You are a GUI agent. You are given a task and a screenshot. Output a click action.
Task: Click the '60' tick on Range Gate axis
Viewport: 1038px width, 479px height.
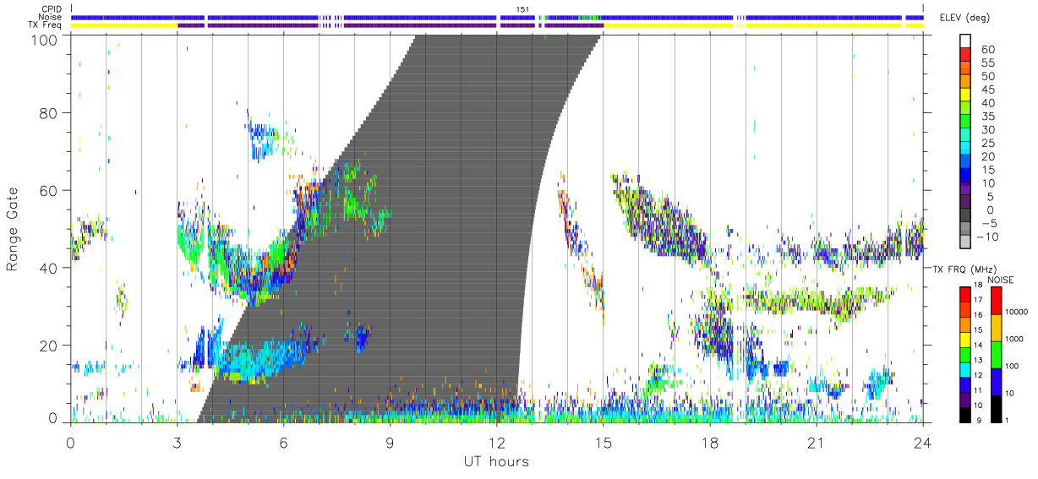click(50, 190)
